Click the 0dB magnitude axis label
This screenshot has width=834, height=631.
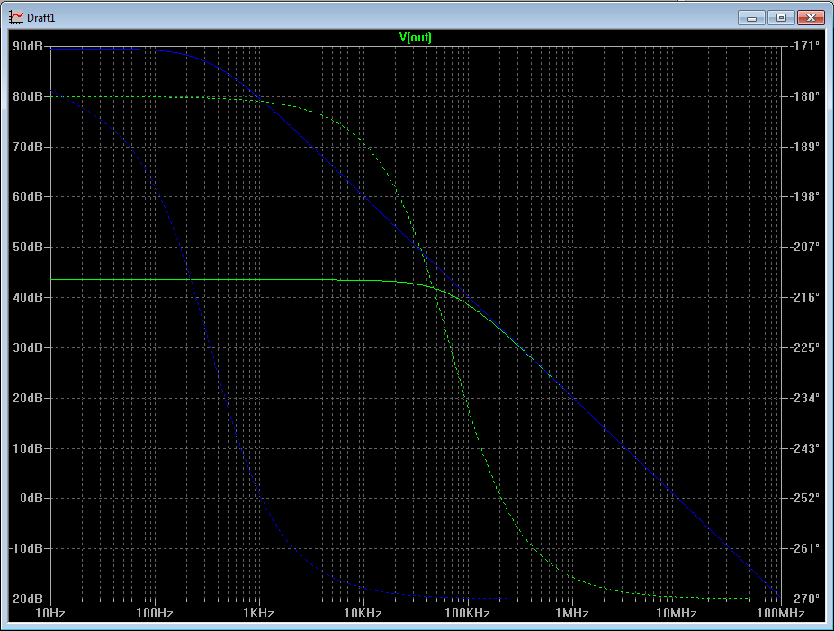click(x=31, y=498)
